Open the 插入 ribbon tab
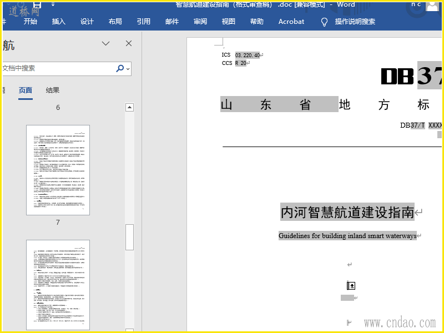This screenshot has height=333, width=444. click(59, 22)
